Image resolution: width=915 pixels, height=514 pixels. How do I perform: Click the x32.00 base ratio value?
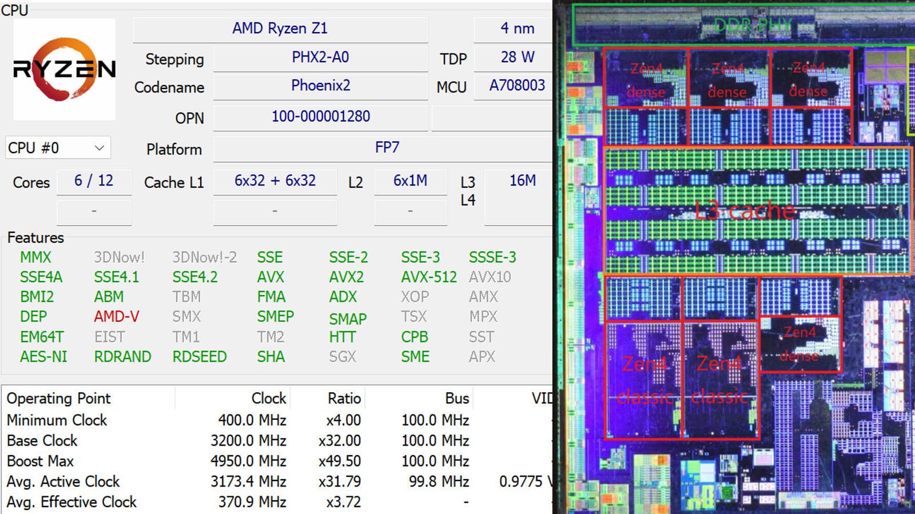(x=340, y=441)
